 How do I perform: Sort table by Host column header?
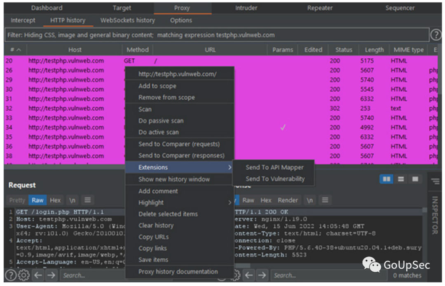pos(75,50)
